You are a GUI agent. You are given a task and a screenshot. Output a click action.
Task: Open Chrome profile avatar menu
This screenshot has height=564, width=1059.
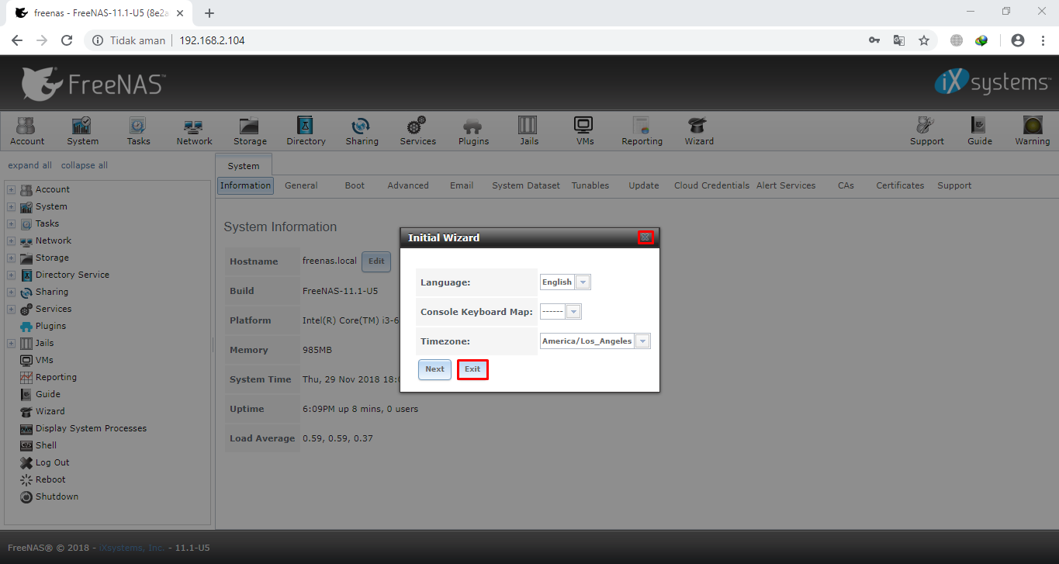coord(1018,40)
